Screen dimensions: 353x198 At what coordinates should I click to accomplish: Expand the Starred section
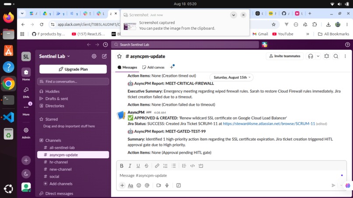[52, 119]
